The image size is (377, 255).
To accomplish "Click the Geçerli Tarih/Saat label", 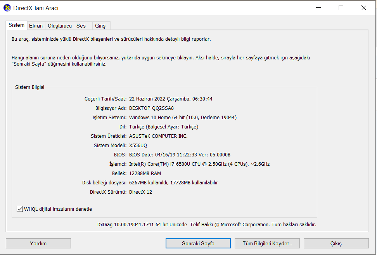I will point(105,99).
